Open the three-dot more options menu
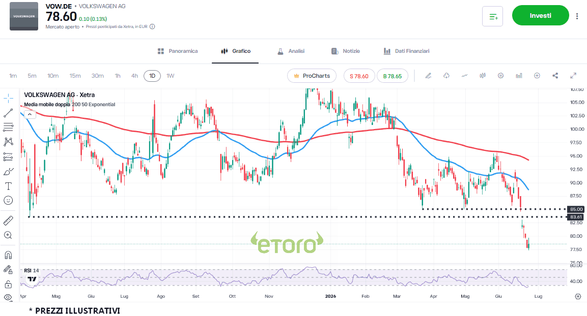 point(577,16)
